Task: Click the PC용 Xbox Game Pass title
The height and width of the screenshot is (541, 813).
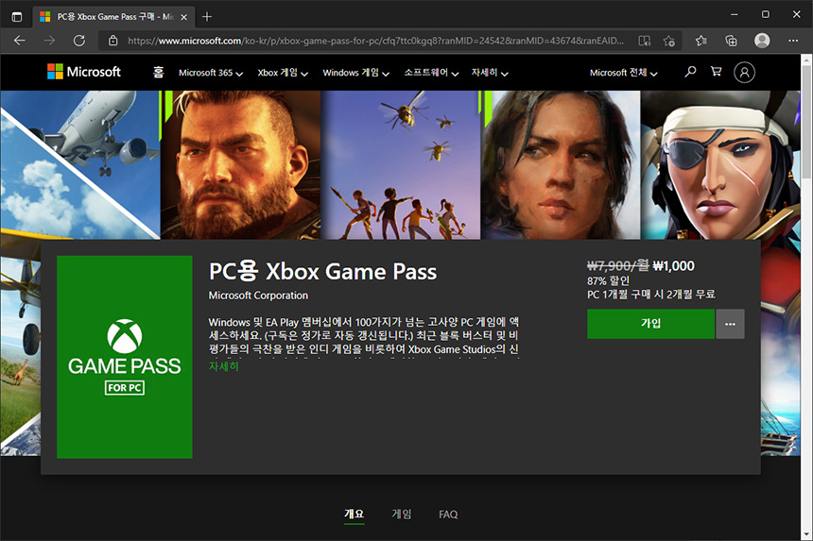Action: pos(322,271)
